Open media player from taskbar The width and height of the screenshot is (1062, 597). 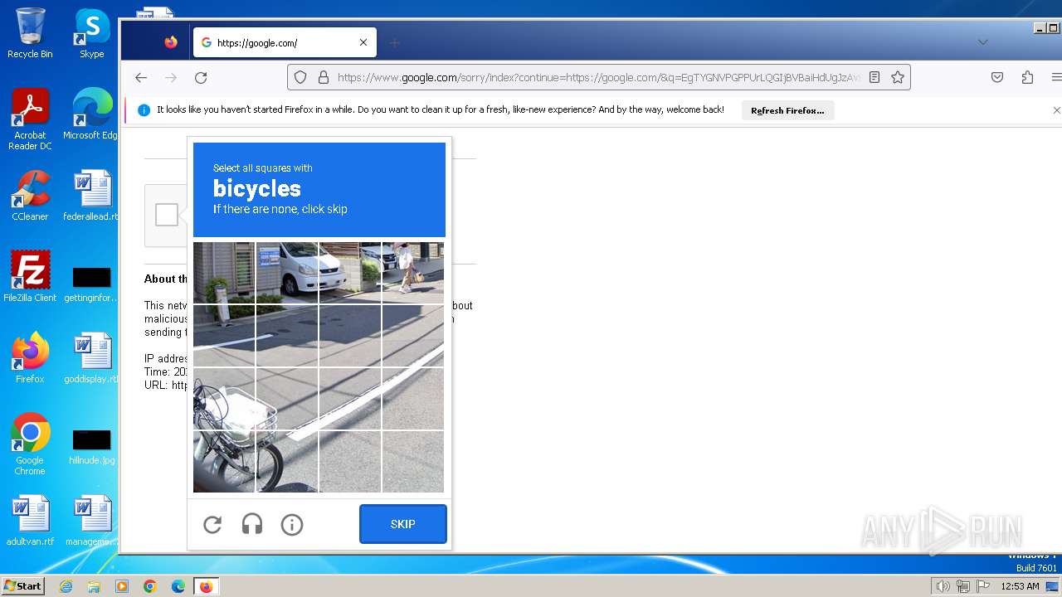[x=122, y=586]
